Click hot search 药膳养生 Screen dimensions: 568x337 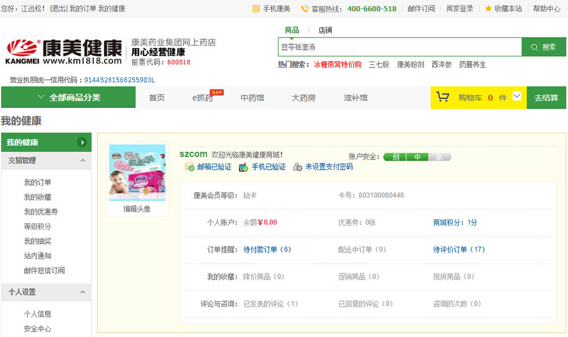(473, 65)
